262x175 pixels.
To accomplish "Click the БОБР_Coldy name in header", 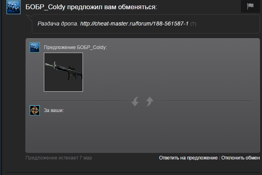I will pyautogui.click(x=45, y=7).
